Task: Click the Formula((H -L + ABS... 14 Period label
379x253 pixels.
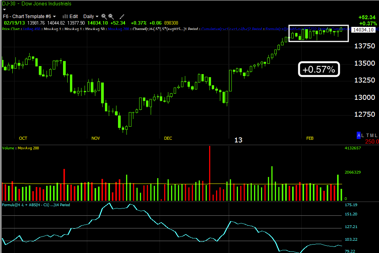Action: [36, 205]
